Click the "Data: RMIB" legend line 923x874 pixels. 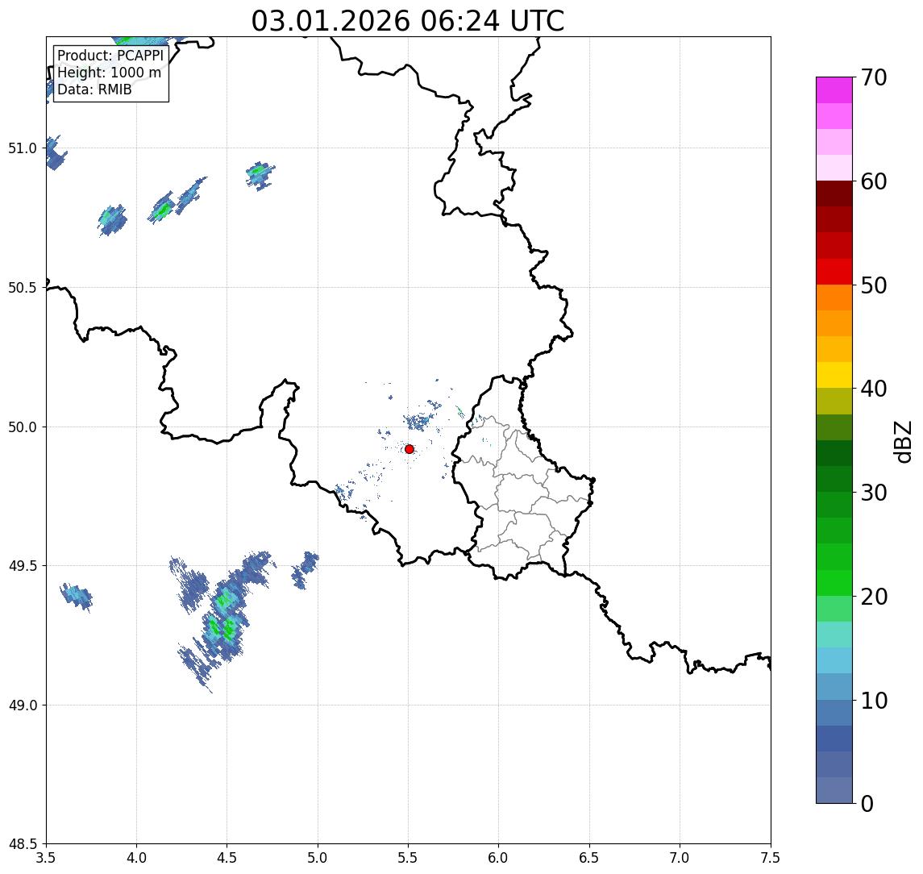(x=94, y=89)
